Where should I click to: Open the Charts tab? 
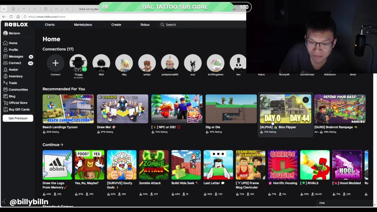(49, 25)
